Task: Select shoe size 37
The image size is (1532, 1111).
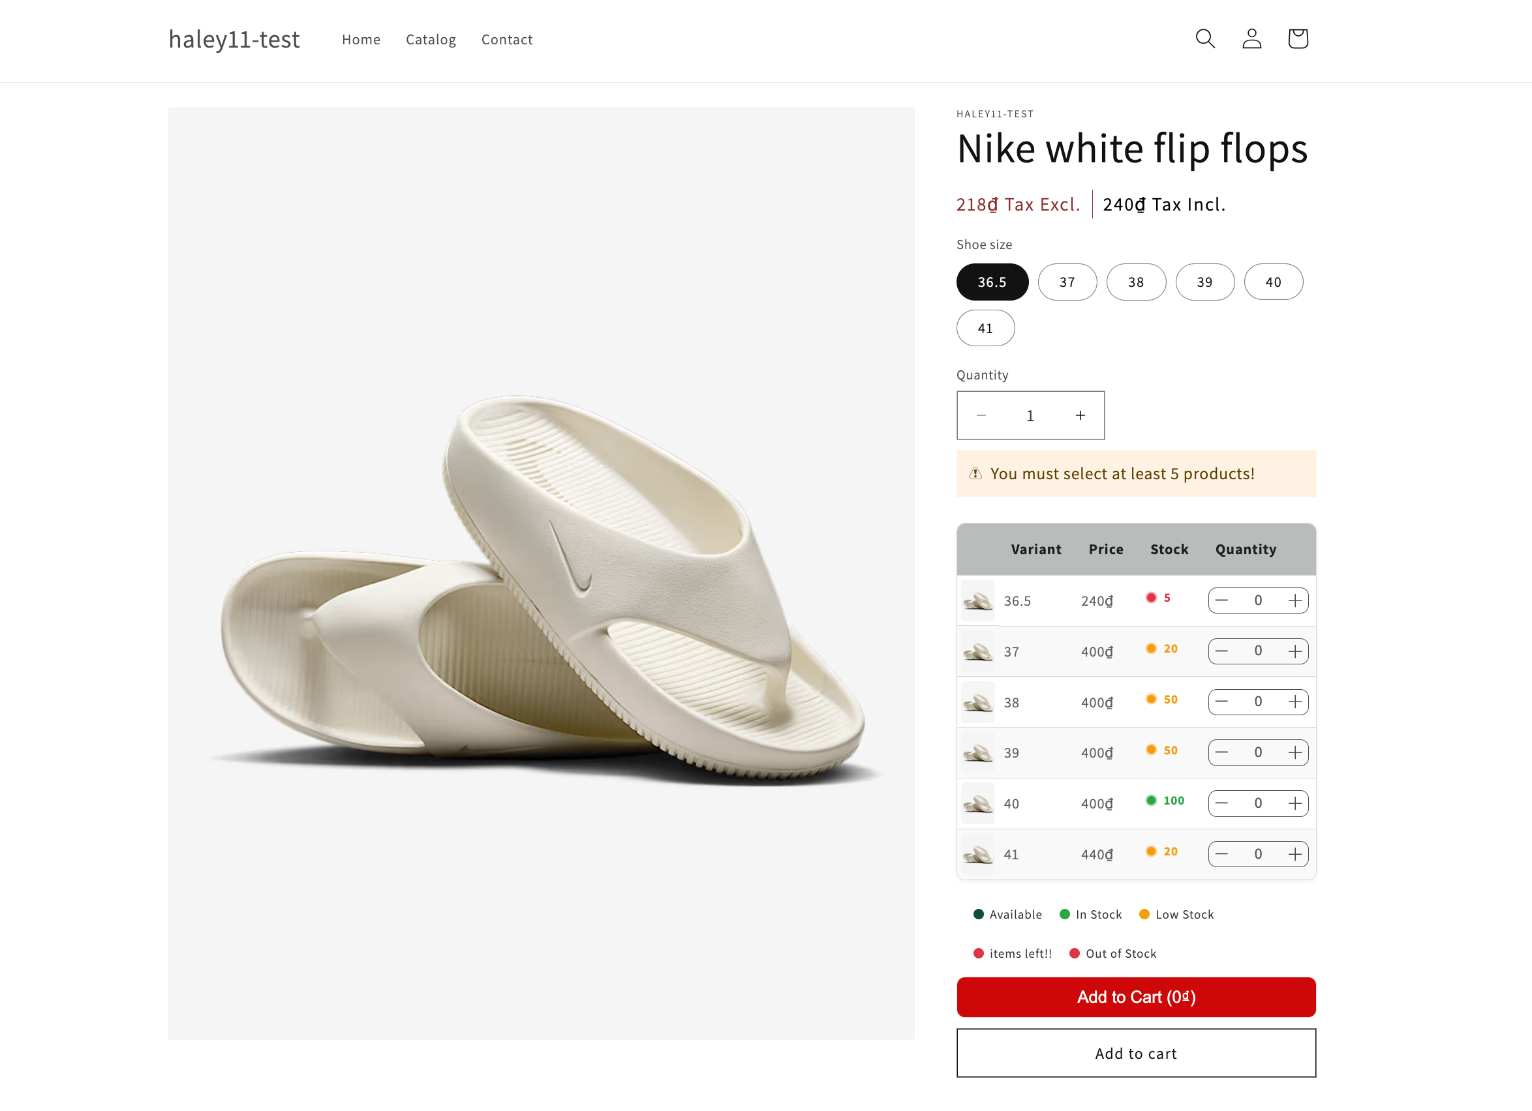Action: (1067, 282)
